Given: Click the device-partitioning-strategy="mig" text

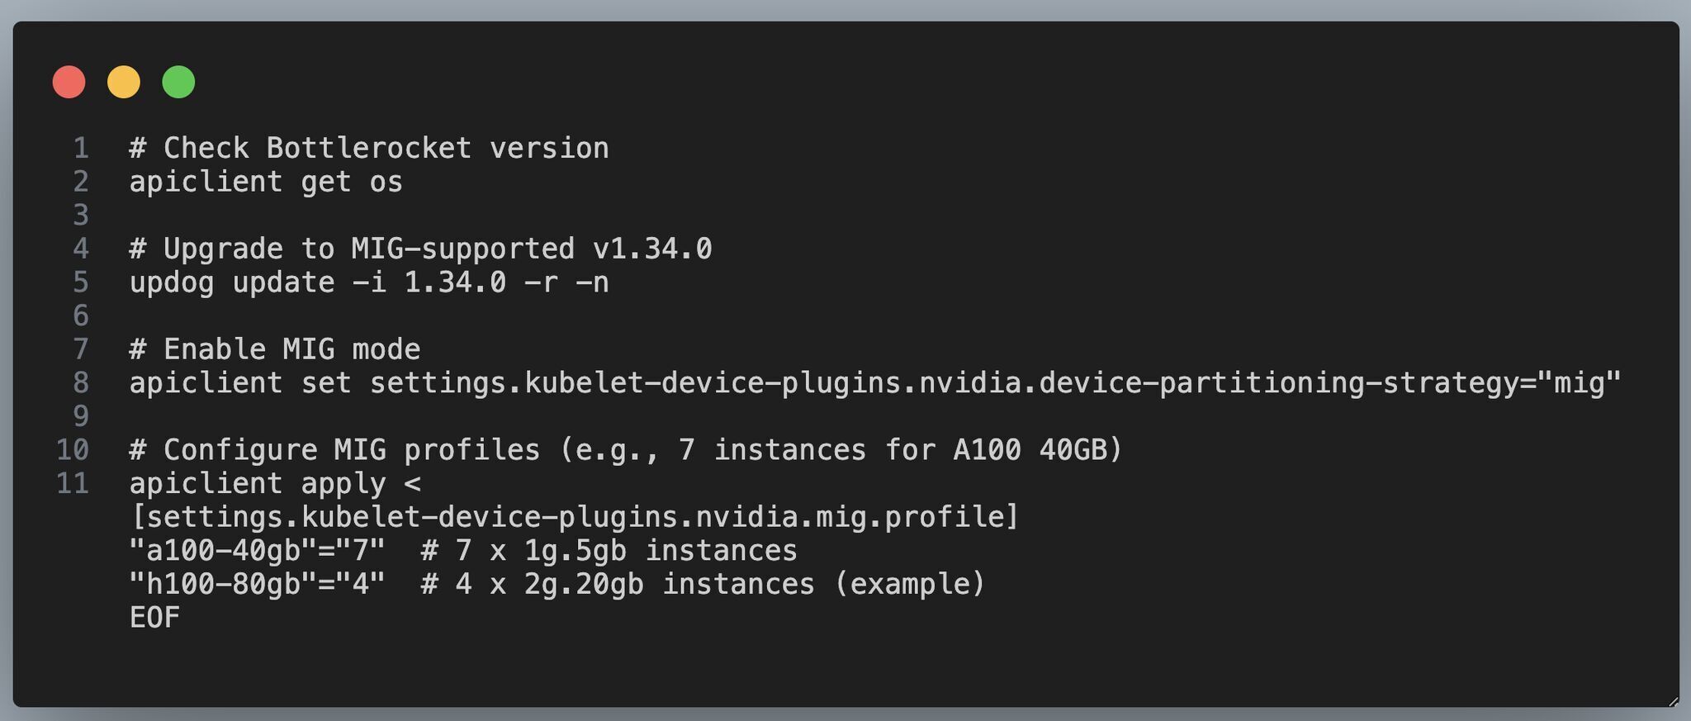Looking at the screenshot, I should click(x=1330, y=383).
